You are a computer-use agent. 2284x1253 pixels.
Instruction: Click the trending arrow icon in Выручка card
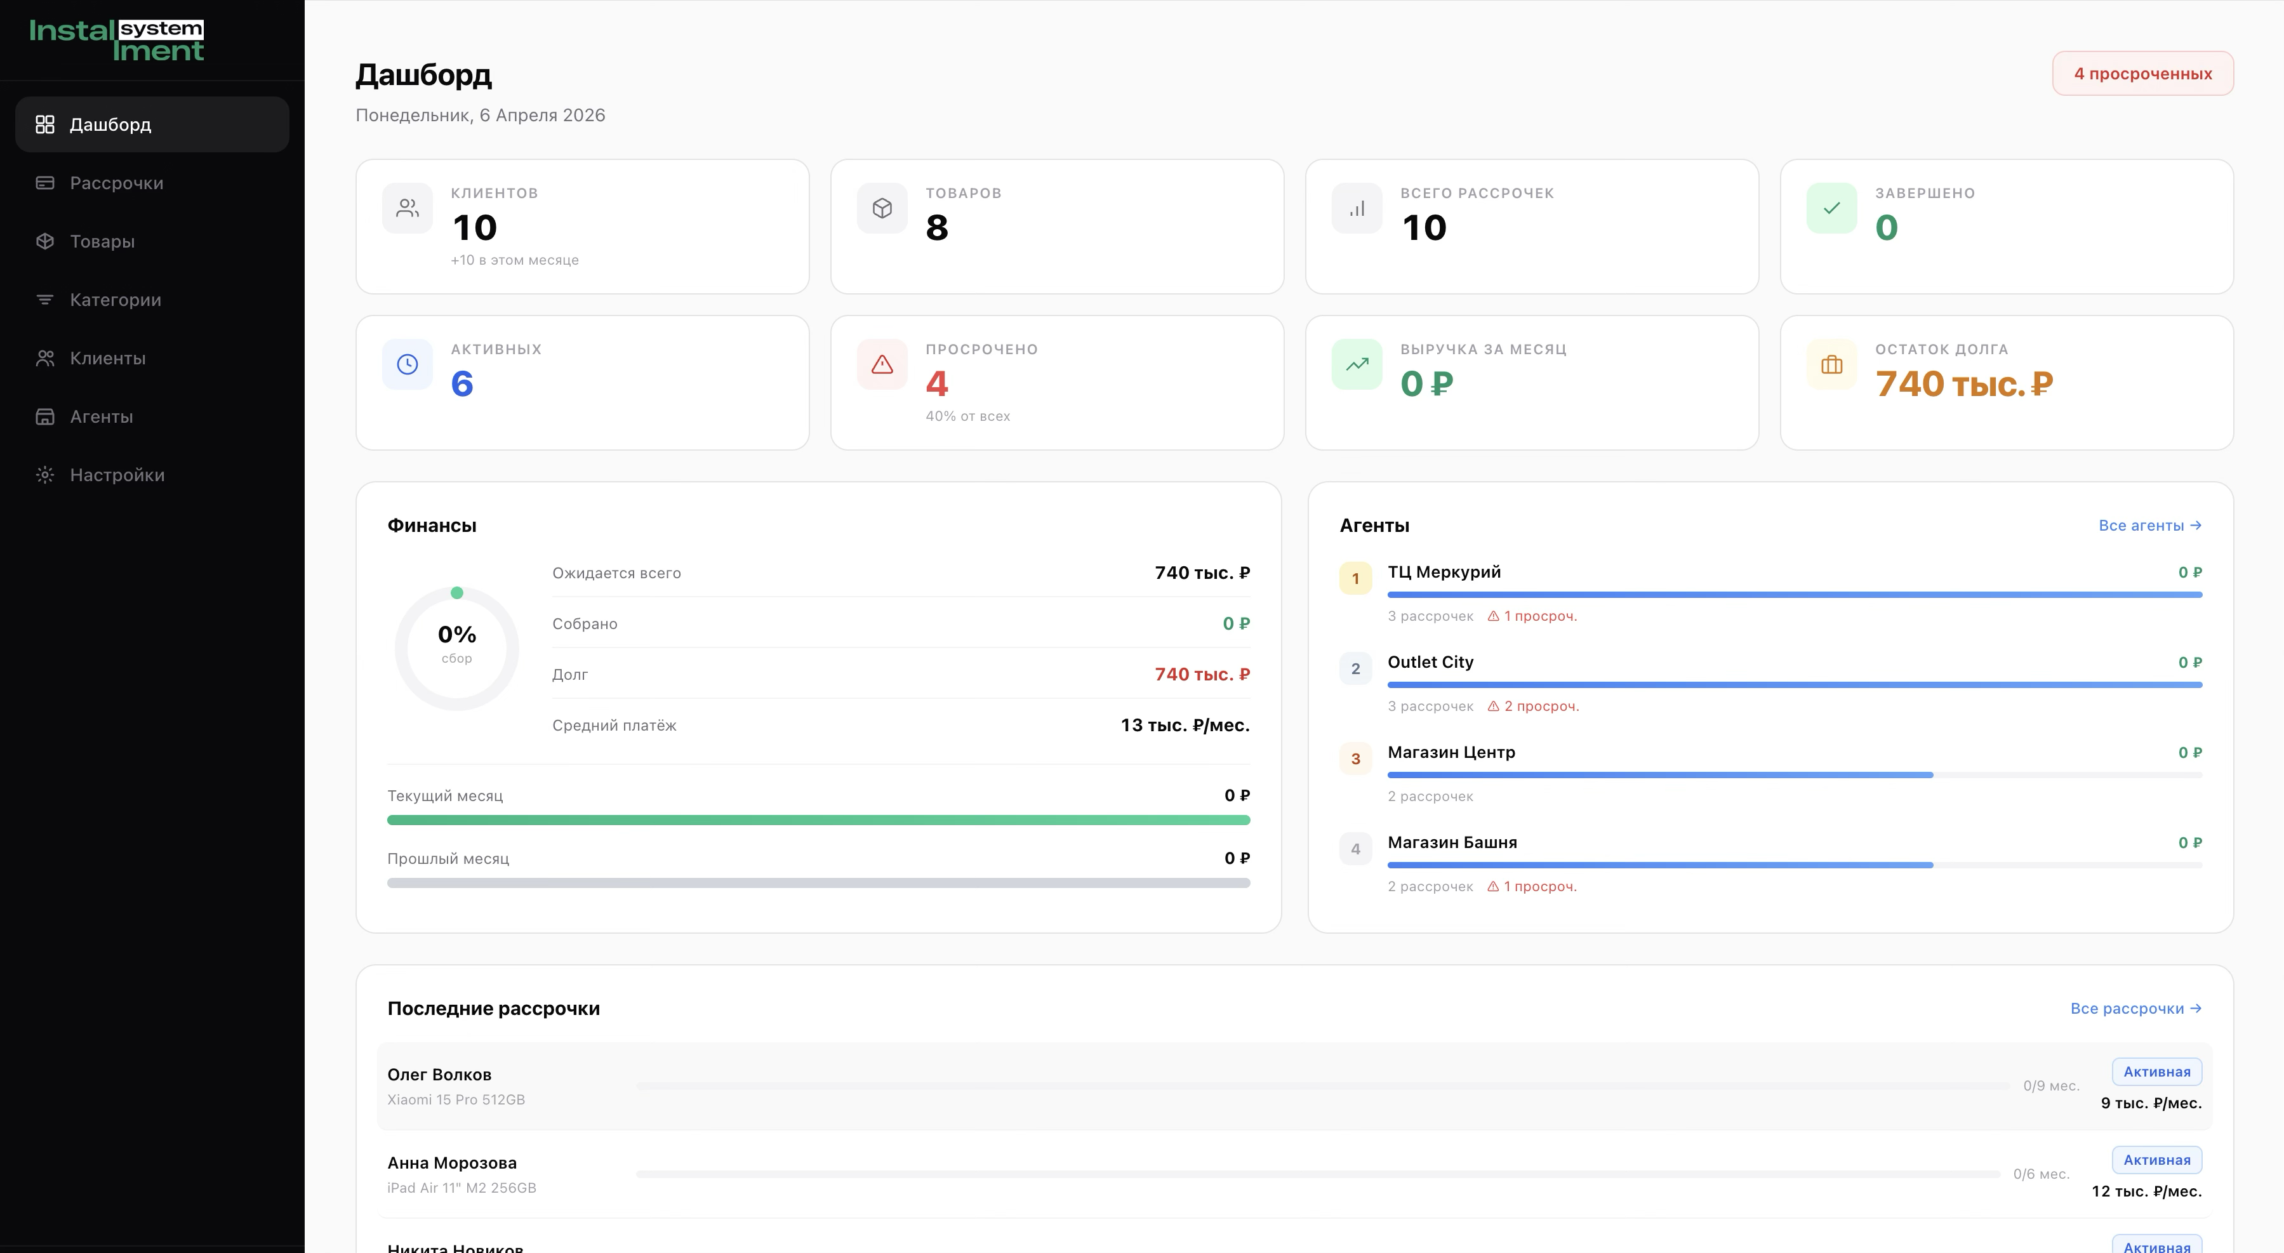click(x=1357, y=364)
